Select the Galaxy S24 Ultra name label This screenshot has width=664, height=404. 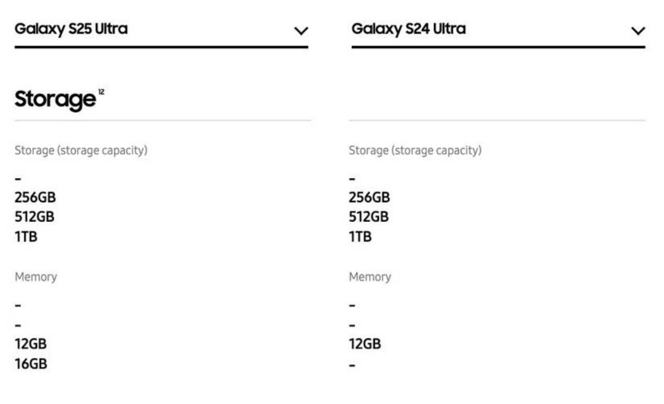409,28
